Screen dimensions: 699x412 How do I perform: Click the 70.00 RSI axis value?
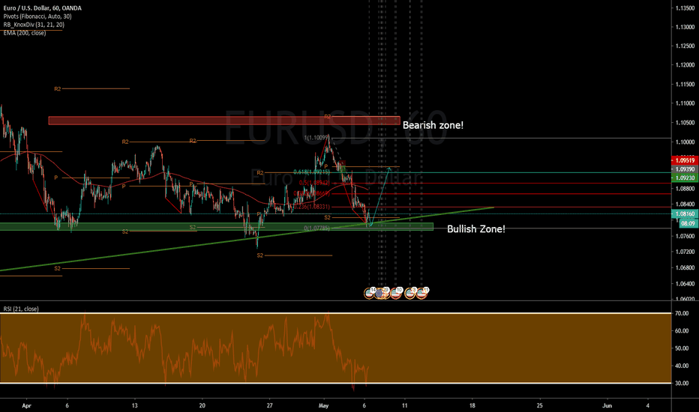(682, 314)
